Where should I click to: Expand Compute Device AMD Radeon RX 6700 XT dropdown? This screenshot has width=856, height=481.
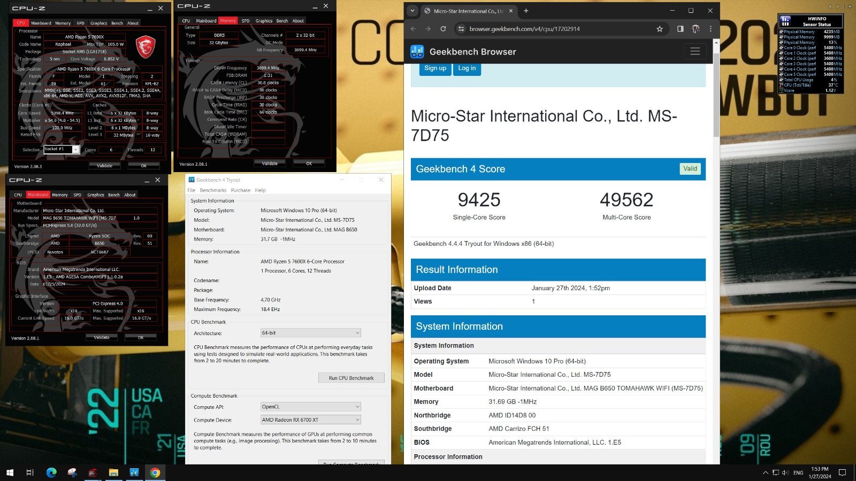click(x=311, y=420)
